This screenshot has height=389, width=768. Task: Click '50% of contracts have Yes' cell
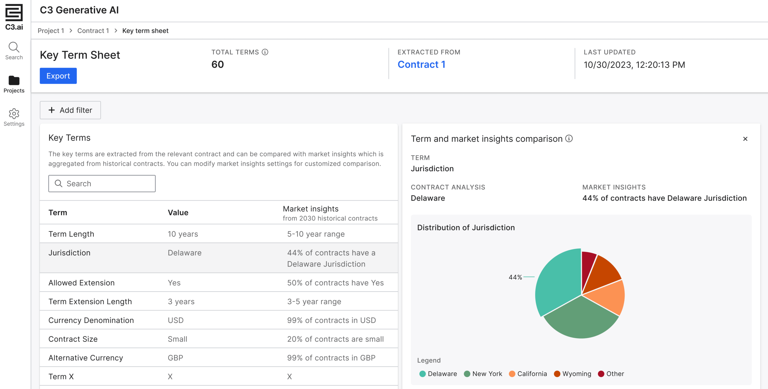335,283
